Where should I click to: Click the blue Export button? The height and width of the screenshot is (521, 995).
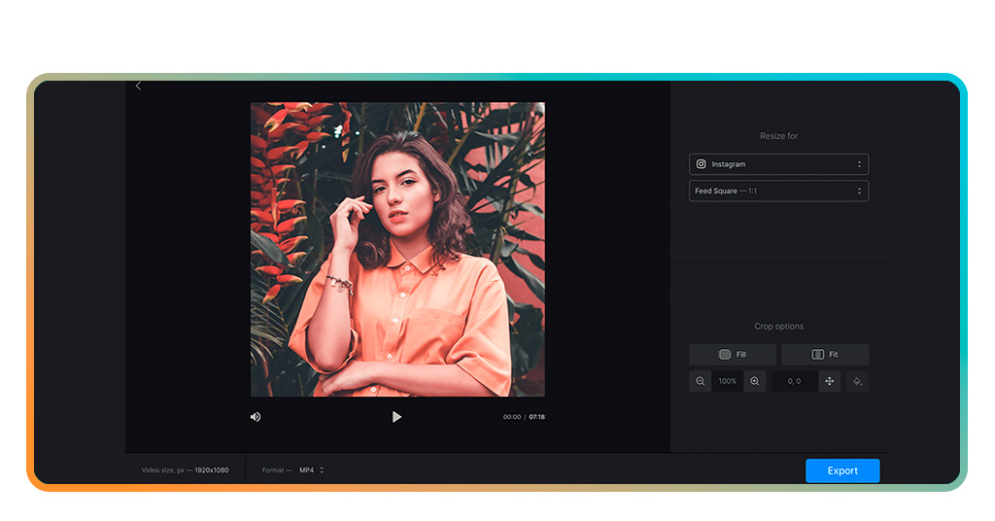coord(842,470)
